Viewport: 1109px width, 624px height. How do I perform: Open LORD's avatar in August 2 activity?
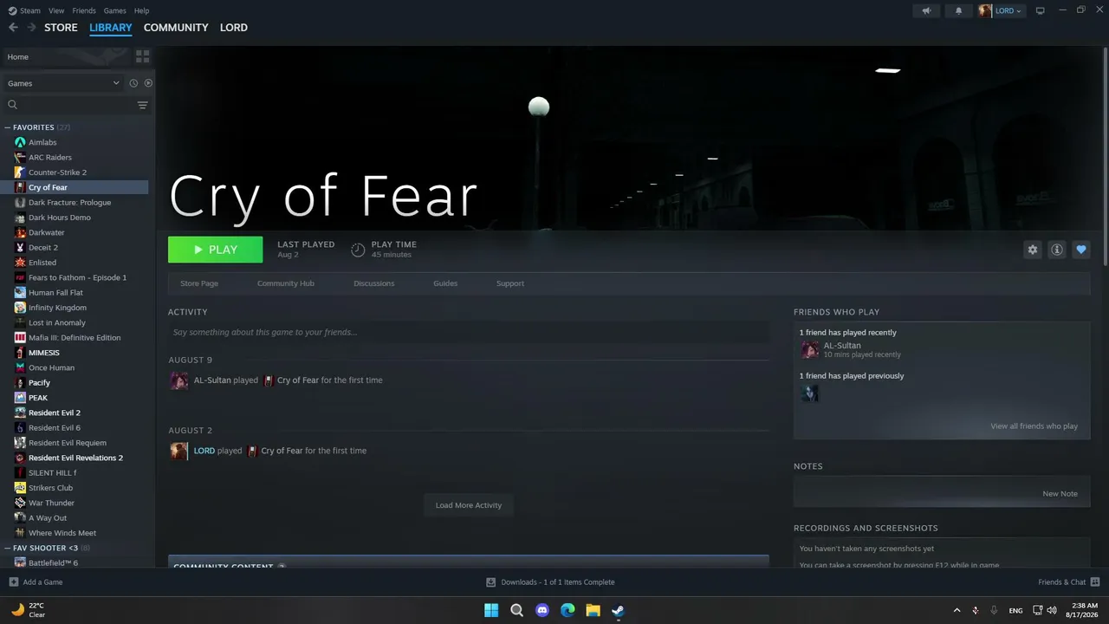pyautogui.click(x=178, y=451)
